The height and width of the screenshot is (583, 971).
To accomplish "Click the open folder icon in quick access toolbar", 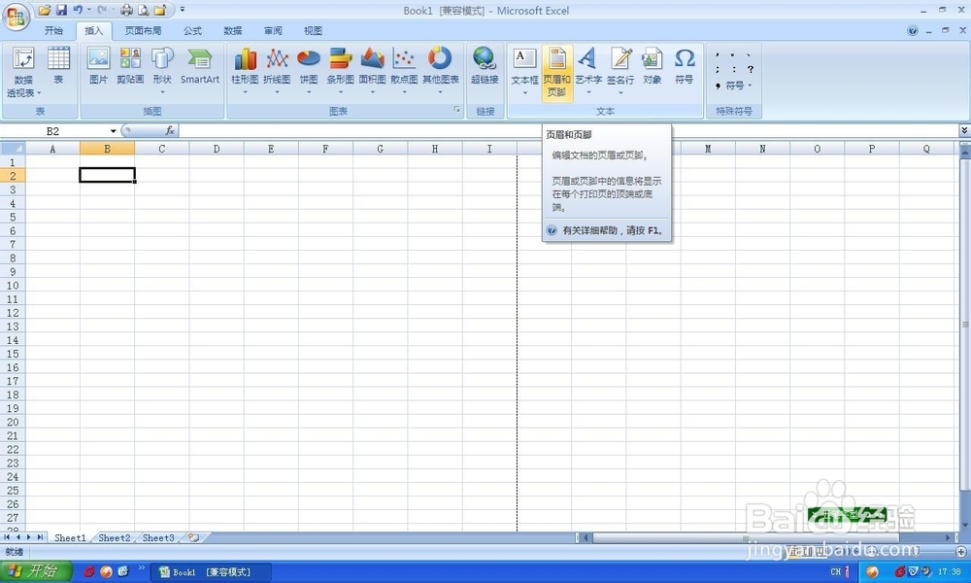I will 45,10.
